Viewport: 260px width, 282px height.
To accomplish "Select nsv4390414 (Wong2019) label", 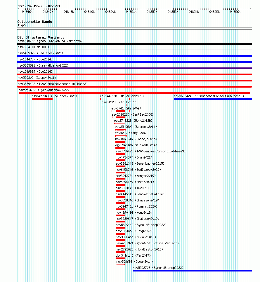I will point(134,213).
